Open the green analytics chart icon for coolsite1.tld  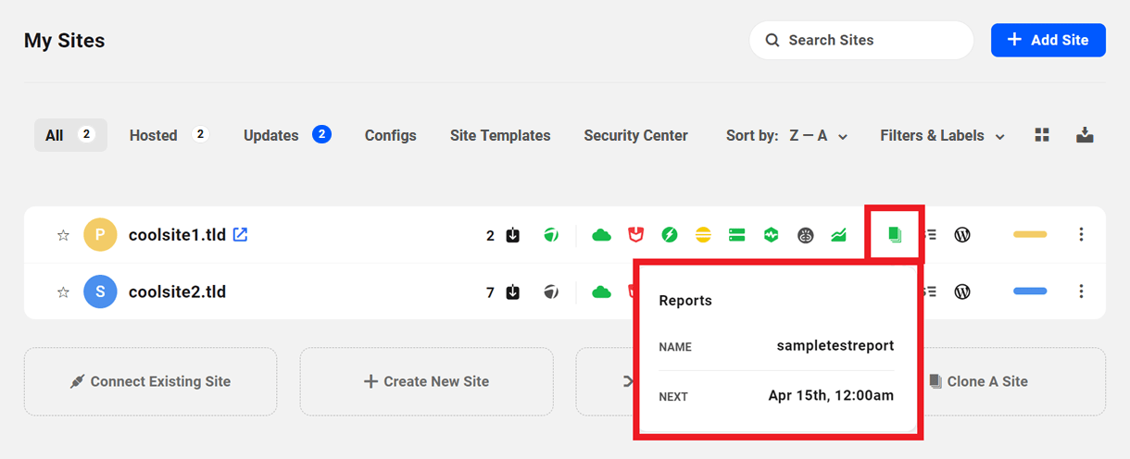click(x=838, y=235)
